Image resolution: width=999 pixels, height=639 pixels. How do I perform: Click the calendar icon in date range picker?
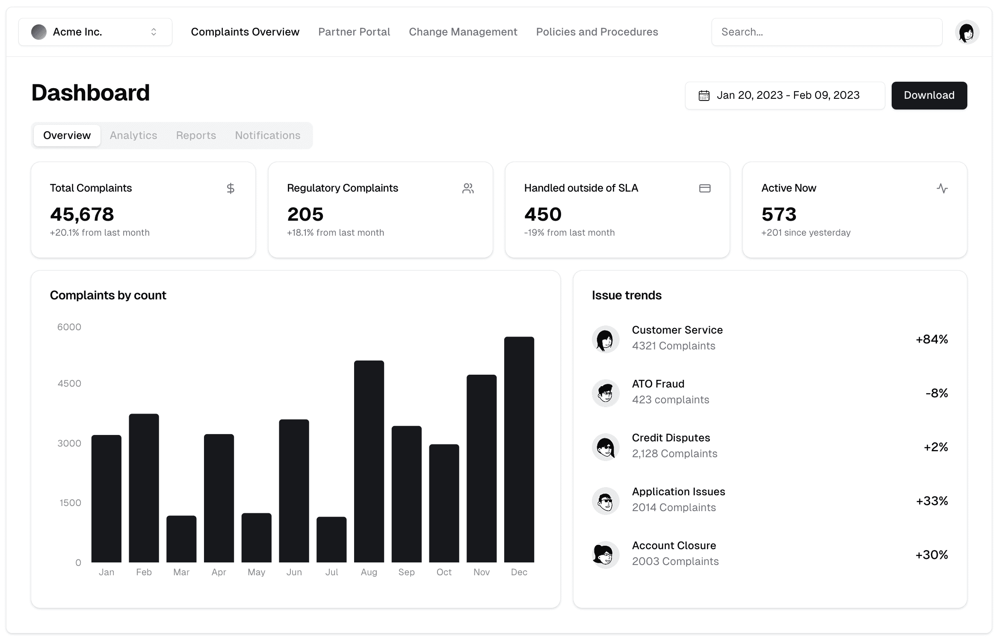coord(704,95)
